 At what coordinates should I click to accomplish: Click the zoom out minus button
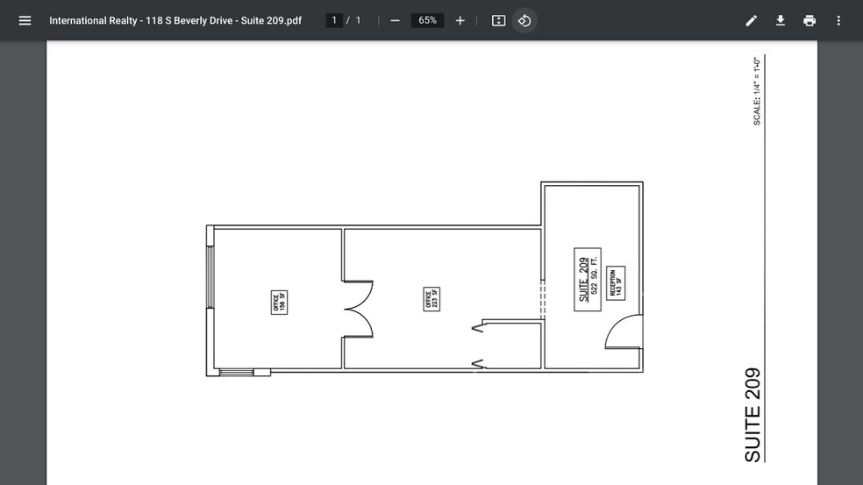pos(395,20)
